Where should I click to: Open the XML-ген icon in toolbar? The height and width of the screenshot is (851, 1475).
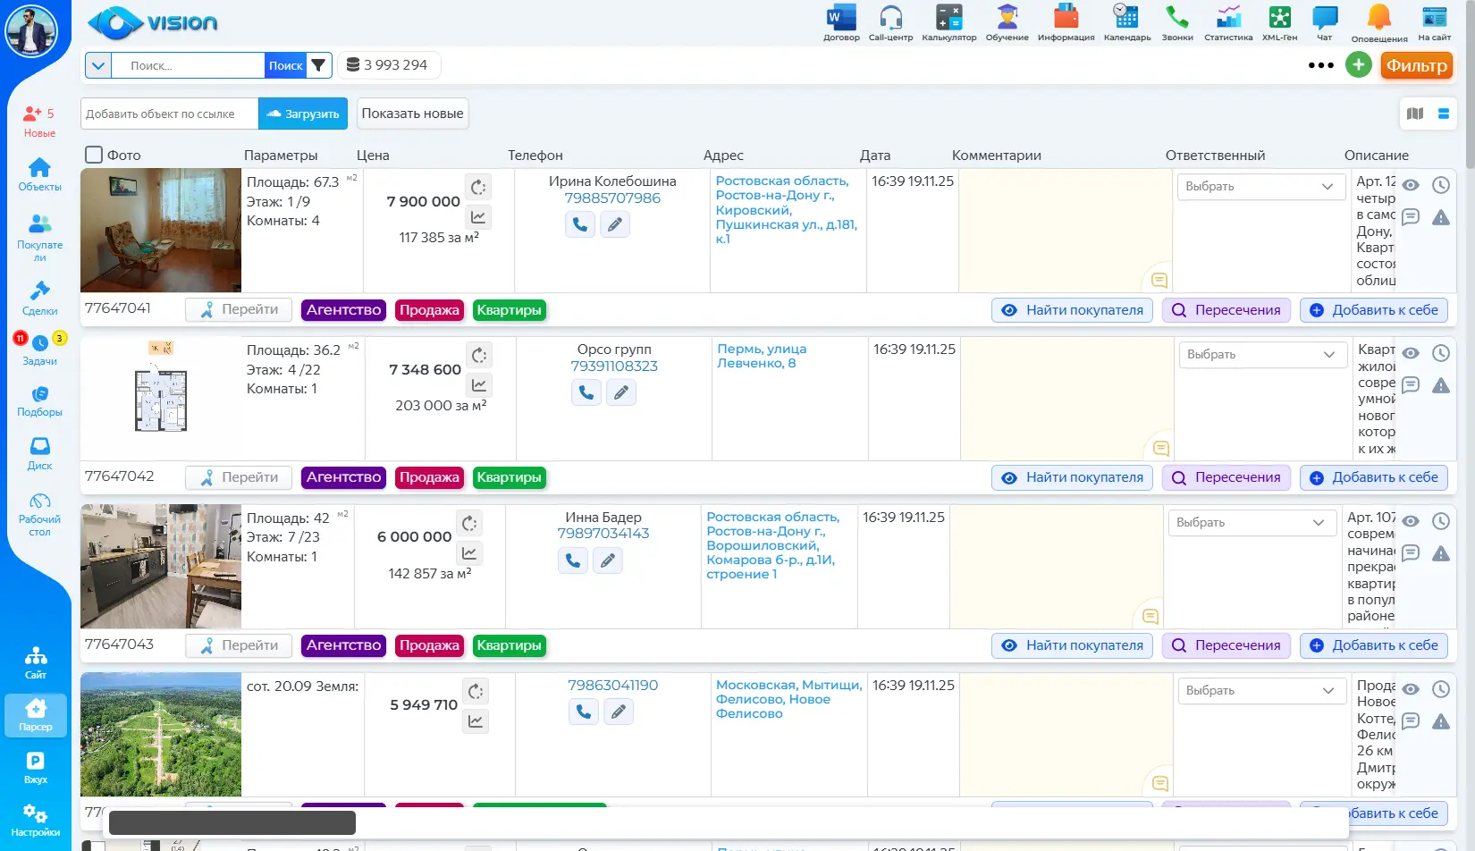tap(1279, 20)
